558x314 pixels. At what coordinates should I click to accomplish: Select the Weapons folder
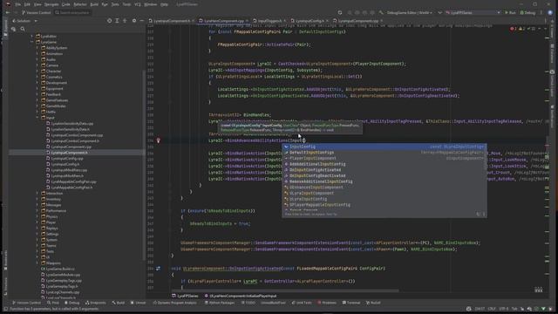pos(53,263)
